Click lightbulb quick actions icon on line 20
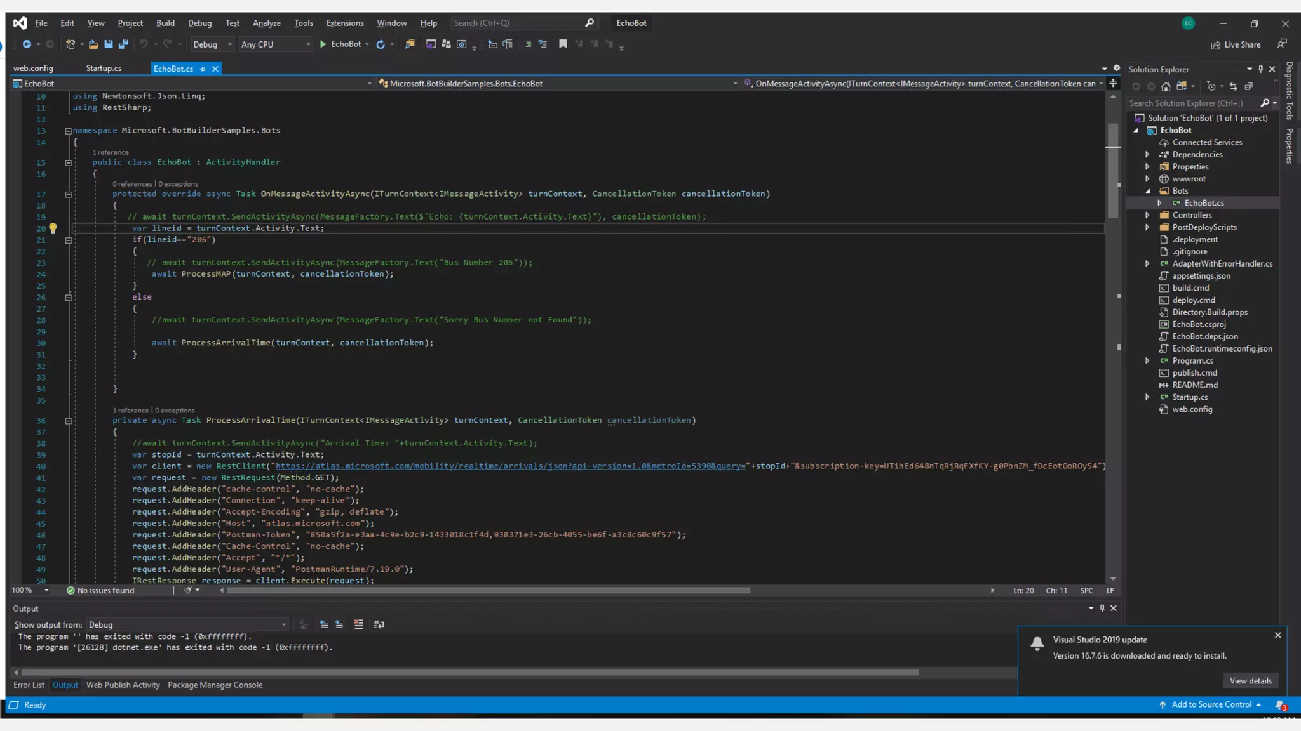The image size is (1301, 731). click(53, 228)
